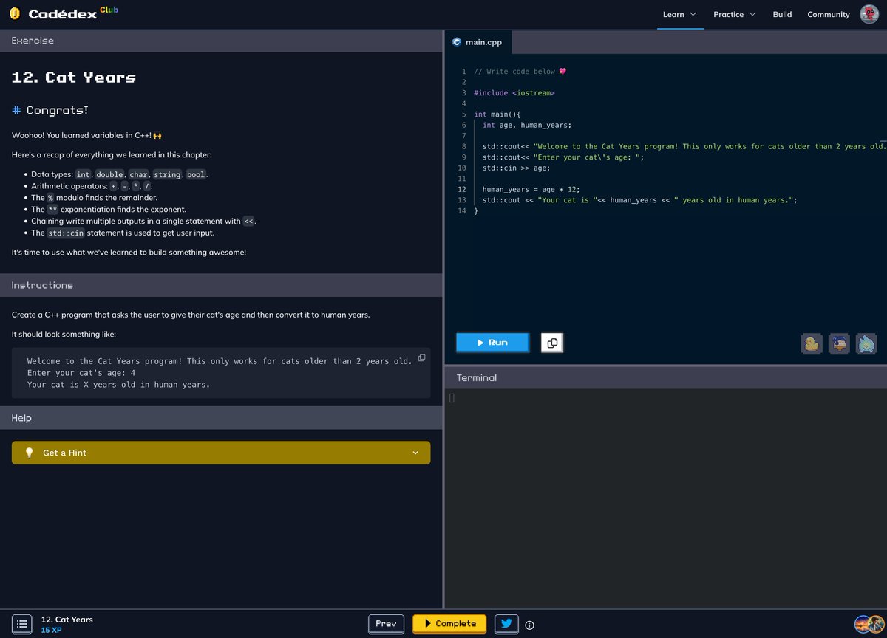Image resolution: width=887 pixels, height=638 pixels.
Task: Click the Exercise section header
Action: pyautogui.click(x=221, y=41)
